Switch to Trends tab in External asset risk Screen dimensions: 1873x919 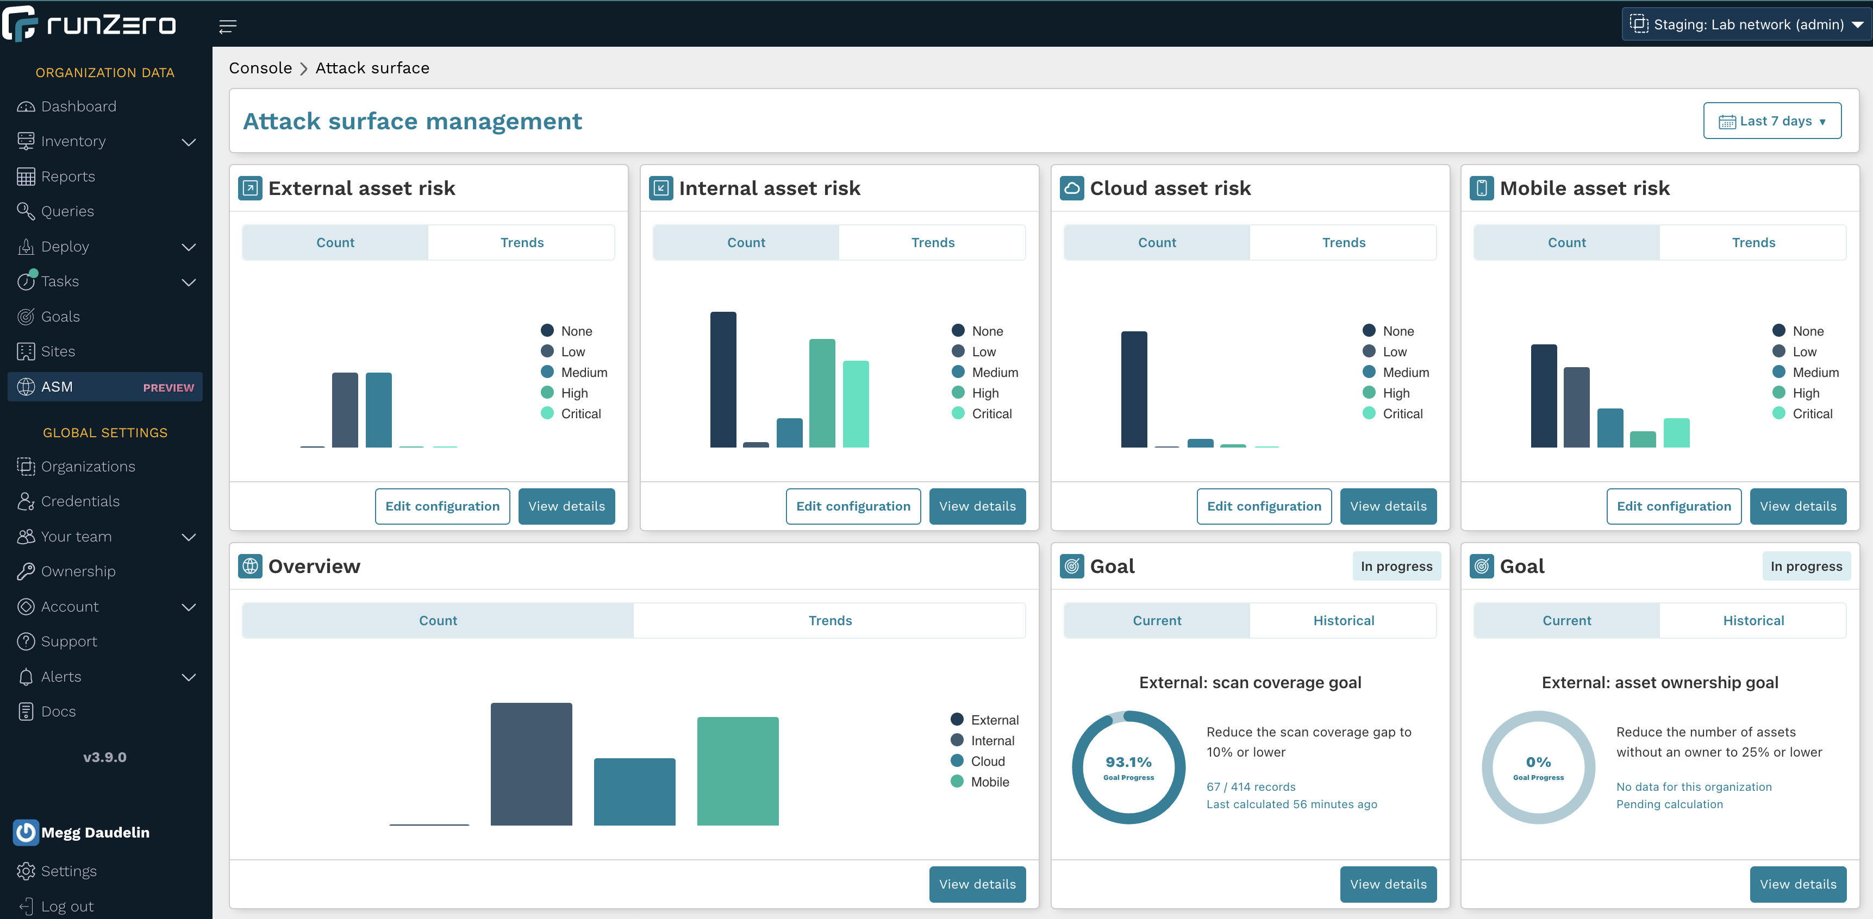pyautogui.click(x=522, y=242)
